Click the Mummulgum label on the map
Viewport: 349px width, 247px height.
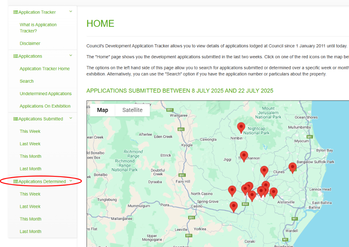[139, 206]
